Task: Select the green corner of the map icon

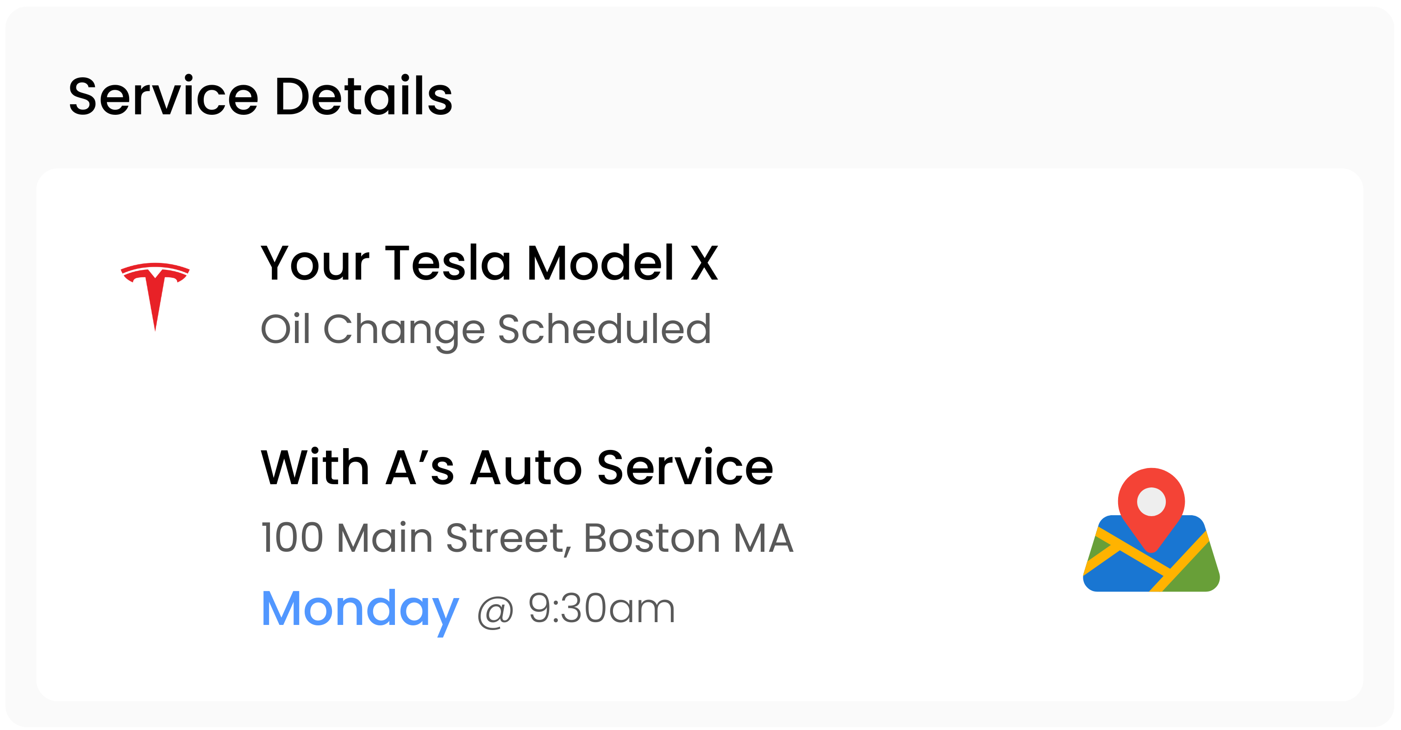Action: click(1199, 571)
